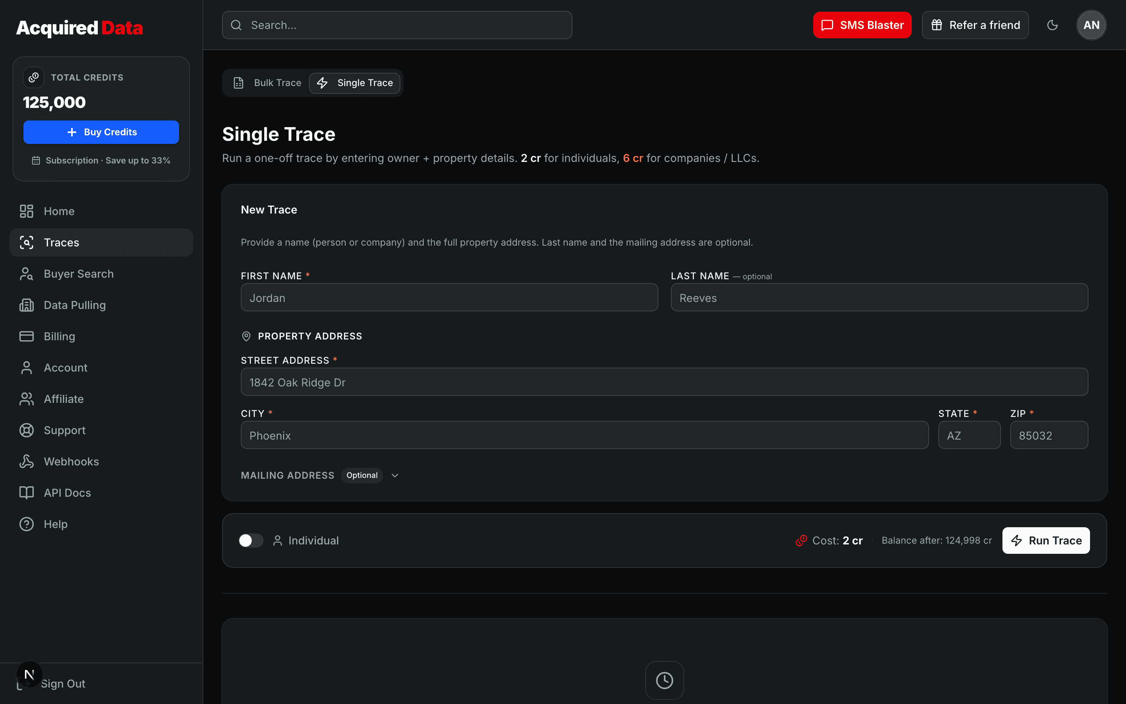Click the Help question mark icon
Viewport: 1126px width, 704px height.
27,524
